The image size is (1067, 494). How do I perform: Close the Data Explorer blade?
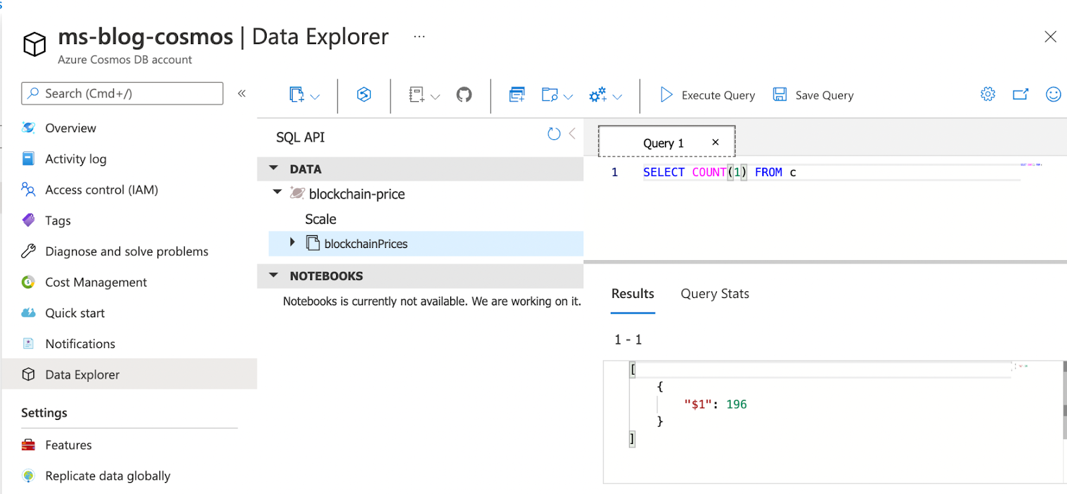(x=1050, y=37)
